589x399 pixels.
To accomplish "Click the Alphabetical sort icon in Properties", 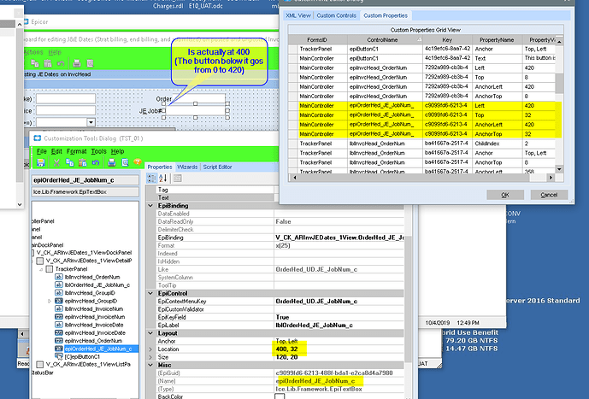I will [x=163, y=178].
